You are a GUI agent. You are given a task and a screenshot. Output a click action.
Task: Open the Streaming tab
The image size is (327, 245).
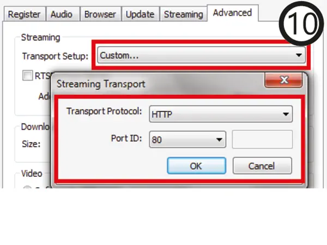click(183, 14)
